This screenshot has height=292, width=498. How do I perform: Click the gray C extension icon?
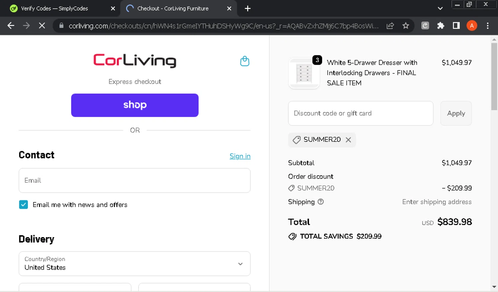click(x=425, y=26)
